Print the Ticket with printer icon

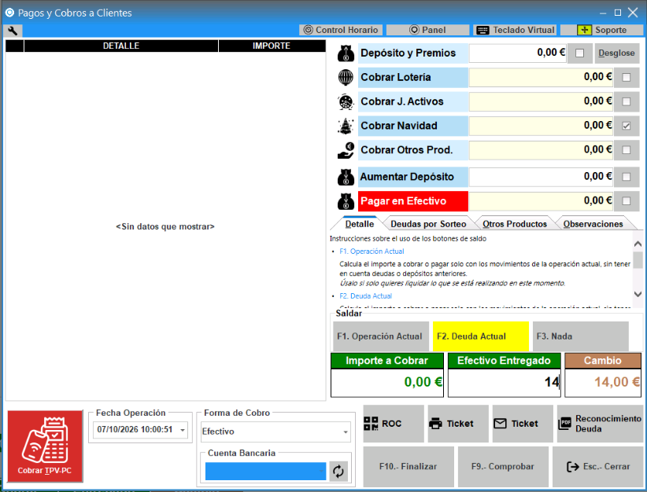pos(458,424)
